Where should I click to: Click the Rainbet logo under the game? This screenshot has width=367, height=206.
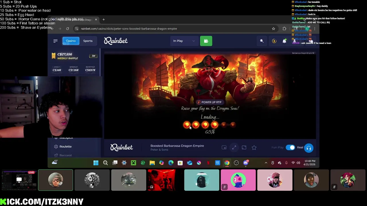coord(122,147)
